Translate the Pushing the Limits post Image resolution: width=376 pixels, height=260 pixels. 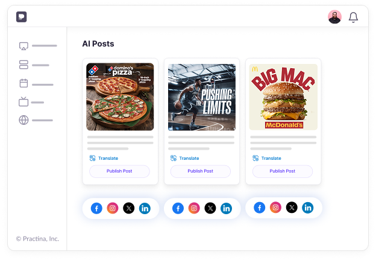tap(184, 158)
